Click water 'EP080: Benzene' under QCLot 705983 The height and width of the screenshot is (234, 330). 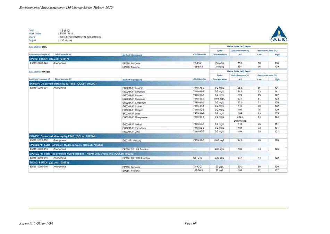131,167
